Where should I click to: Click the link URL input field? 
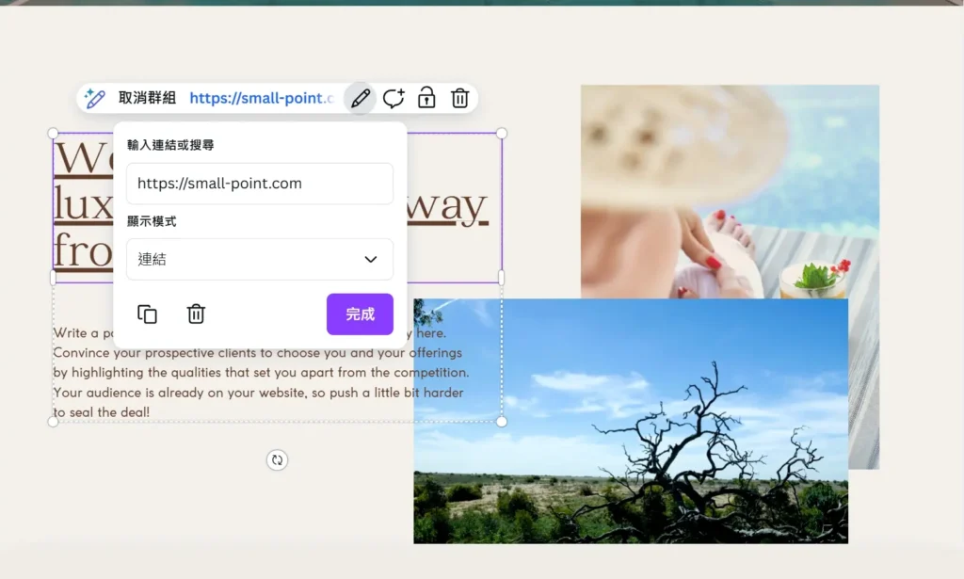coord(259,184)
